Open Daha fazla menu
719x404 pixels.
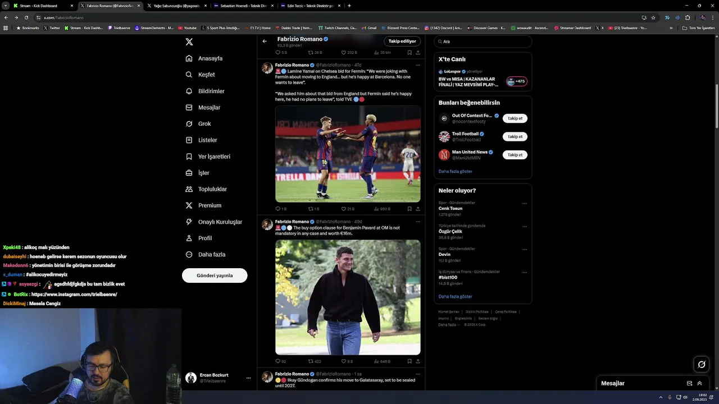coord(206,254)
